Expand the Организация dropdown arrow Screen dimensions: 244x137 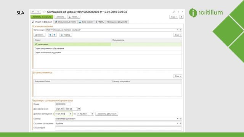point(177,30)
